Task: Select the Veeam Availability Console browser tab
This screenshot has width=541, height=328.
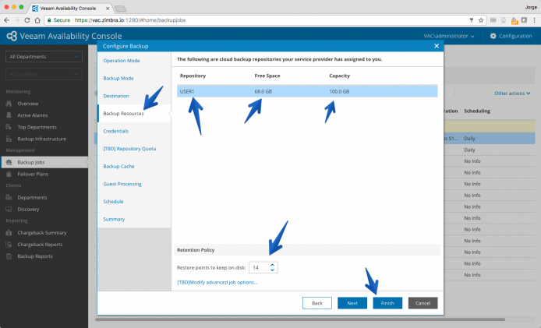Action: pyautogui.click(x=71, y=8)
